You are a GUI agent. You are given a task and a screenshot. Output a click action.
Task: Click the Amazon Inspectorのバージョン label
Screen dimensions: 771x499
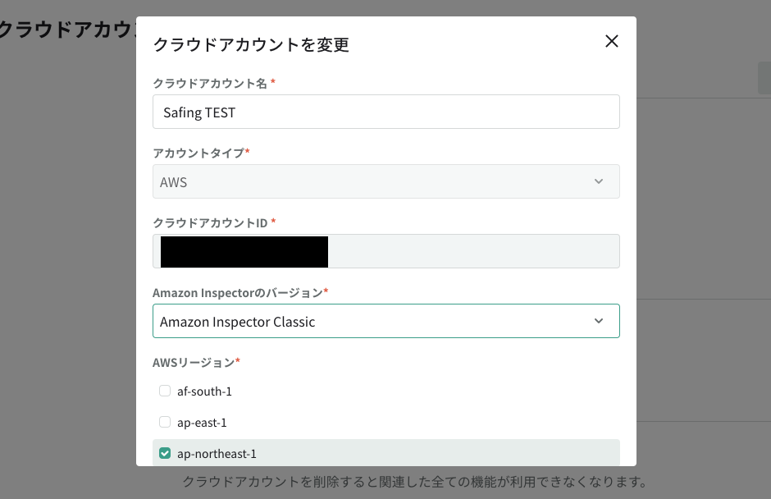(238, 293)
